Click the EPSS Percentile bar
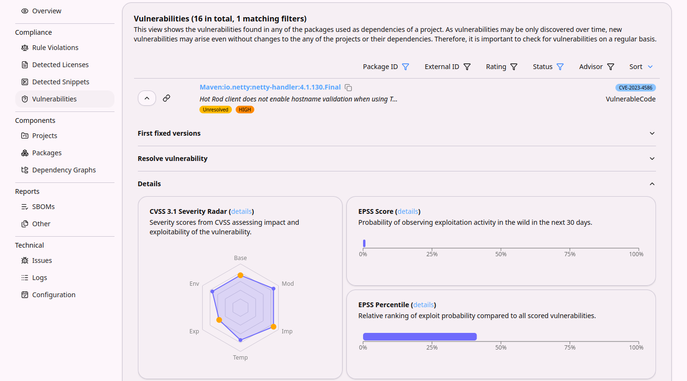Screen dimensions: 687x381 click(x=420, y=337)
